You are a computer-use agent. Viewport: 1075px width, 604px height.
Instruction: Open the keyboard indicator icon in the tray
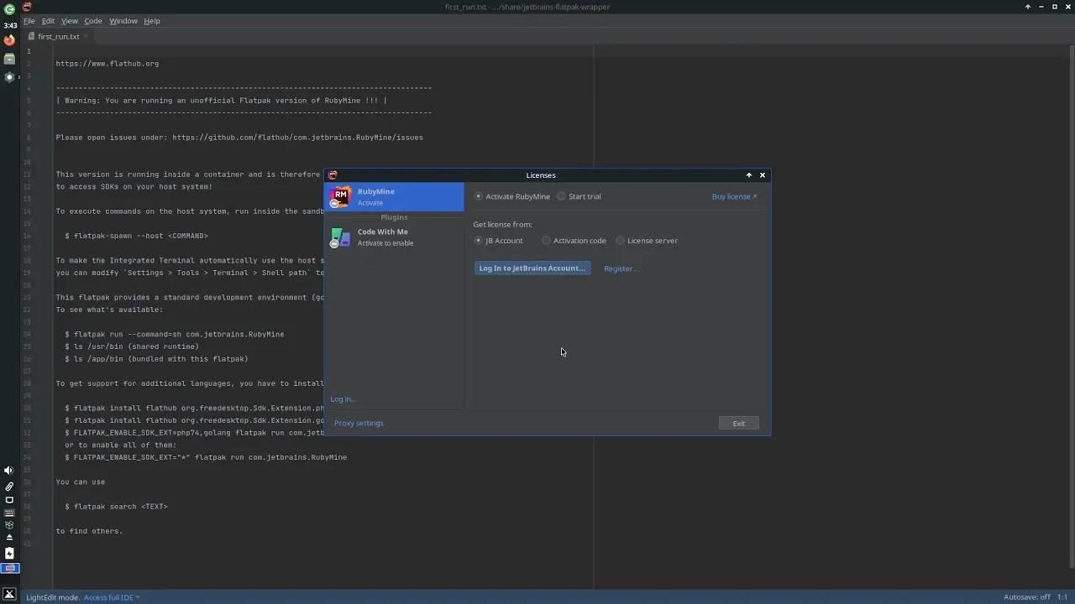pyautogui.click(x=8, y=513)
